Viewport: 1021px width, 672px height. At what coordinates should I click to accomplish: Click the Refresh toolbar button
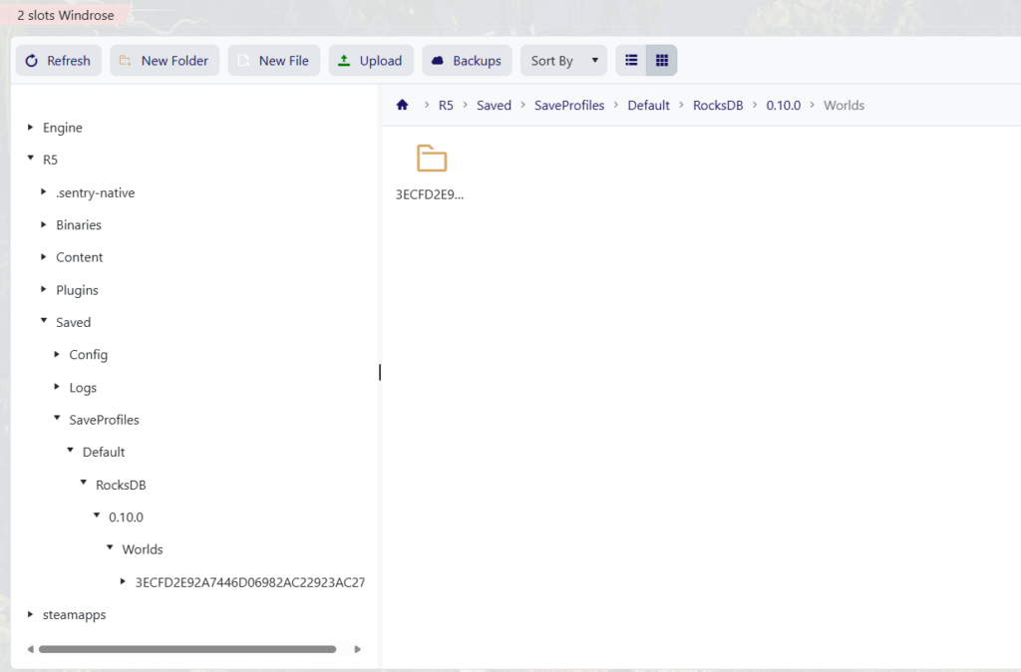click(58, 61)
